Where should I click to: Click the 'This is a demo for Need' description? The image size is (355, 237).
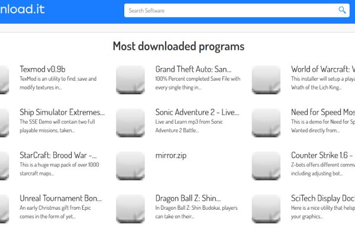coord(323,126)
